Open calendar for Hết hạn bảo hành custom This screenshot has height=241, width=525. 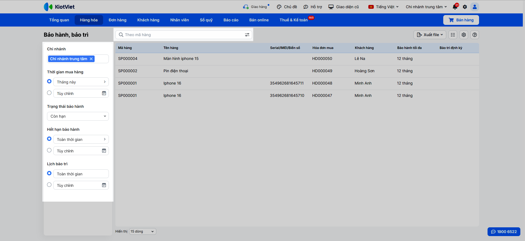pyautogui.click(x=104, y=151)
